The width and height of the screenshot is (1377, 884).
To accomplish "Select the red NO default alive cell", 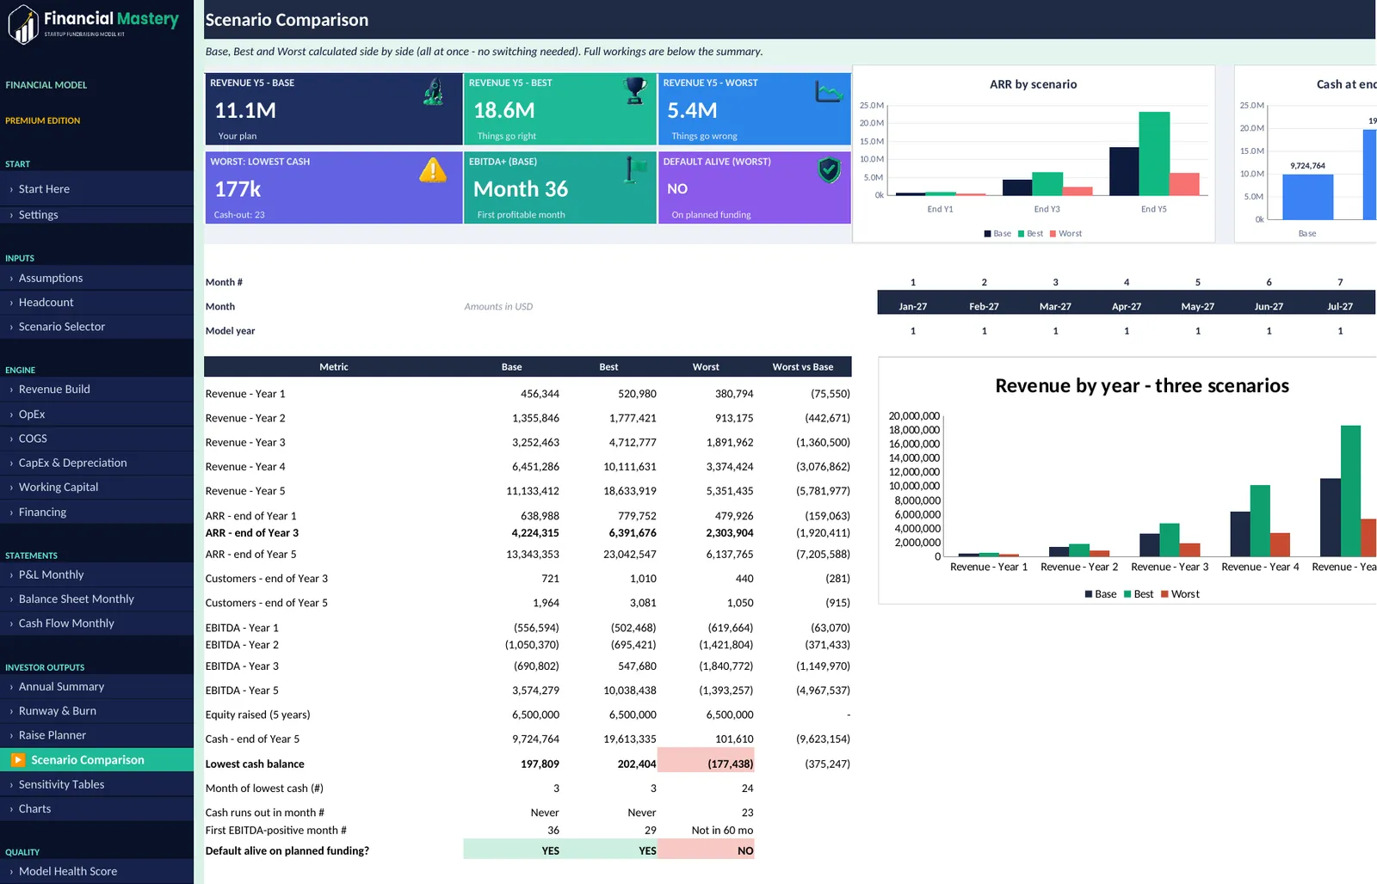I will coord(706,850).
